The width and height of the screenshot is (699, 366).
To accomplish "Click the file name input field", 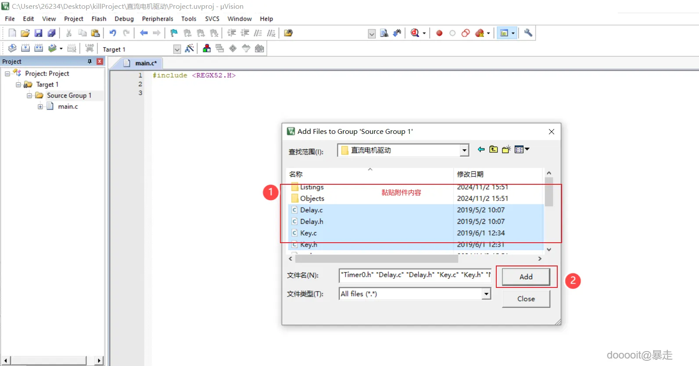I will [415, 275].
